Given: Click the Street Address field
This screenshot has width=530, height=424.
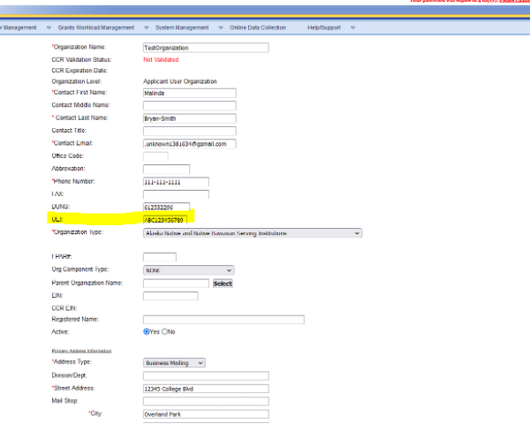Looking at the screenshot, I should click(x=205, y=388).
